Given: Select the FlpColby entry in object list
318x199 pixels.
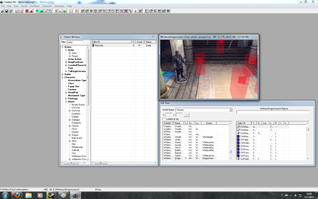Looking at the screenshot, I should (99, 45).
